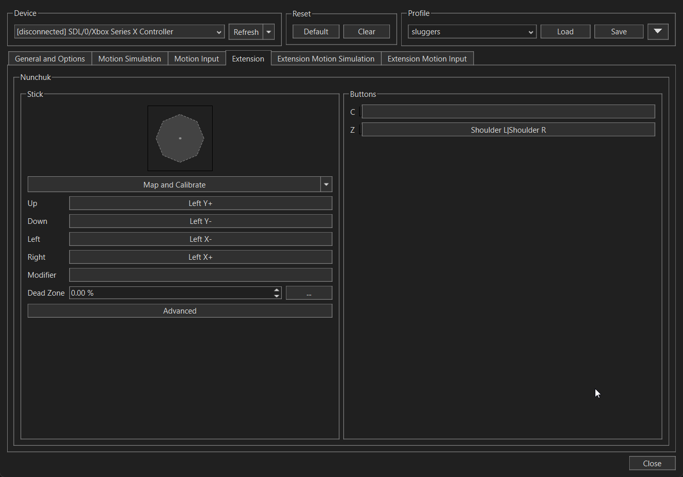The width and height of the screenshot is (683, 477).
Task: Save the current profile
Action: click(618, 32)
